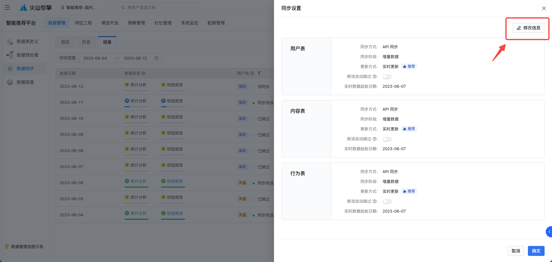Click the 用户表 column help icon

(252, 74)
